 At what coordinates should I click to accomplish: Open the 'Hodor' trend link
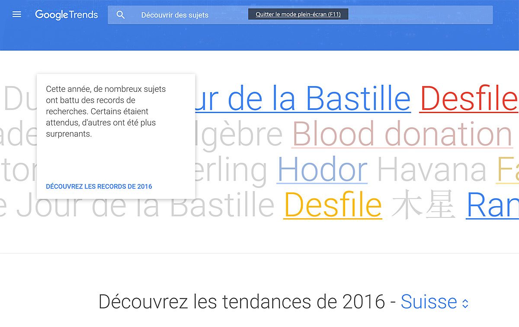(322, 169)
